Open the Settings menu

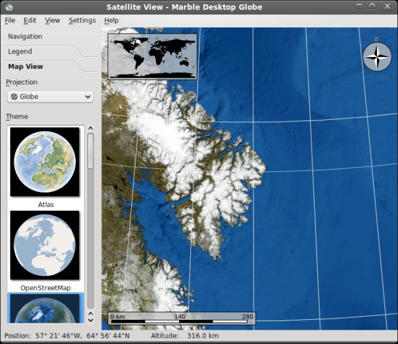tap(82, 20)
